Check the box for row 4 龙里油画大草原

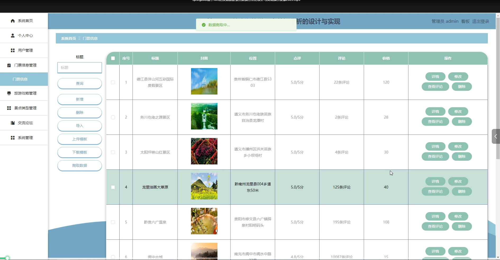113,187
